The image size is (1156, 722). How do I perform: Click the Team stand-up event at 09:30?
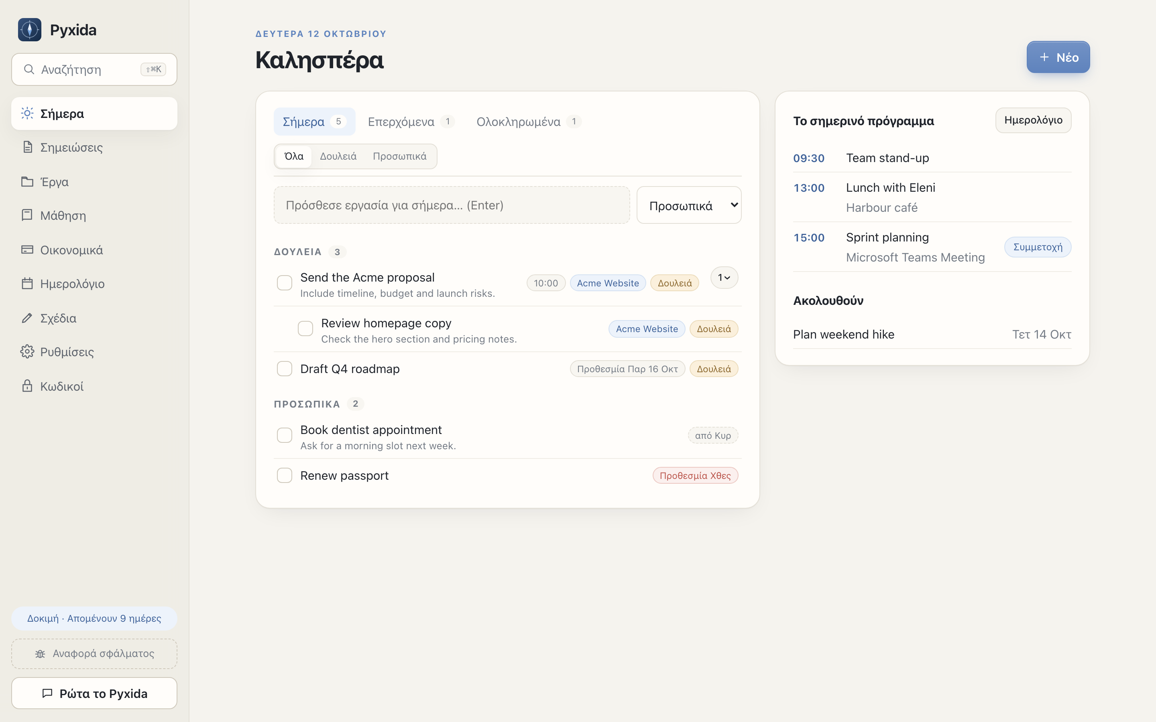point(932,158)
